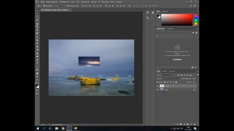Toggle Показать упр. элем. checkbox
234x131 pixels.
pyautogui.click(x=66, y=6)
